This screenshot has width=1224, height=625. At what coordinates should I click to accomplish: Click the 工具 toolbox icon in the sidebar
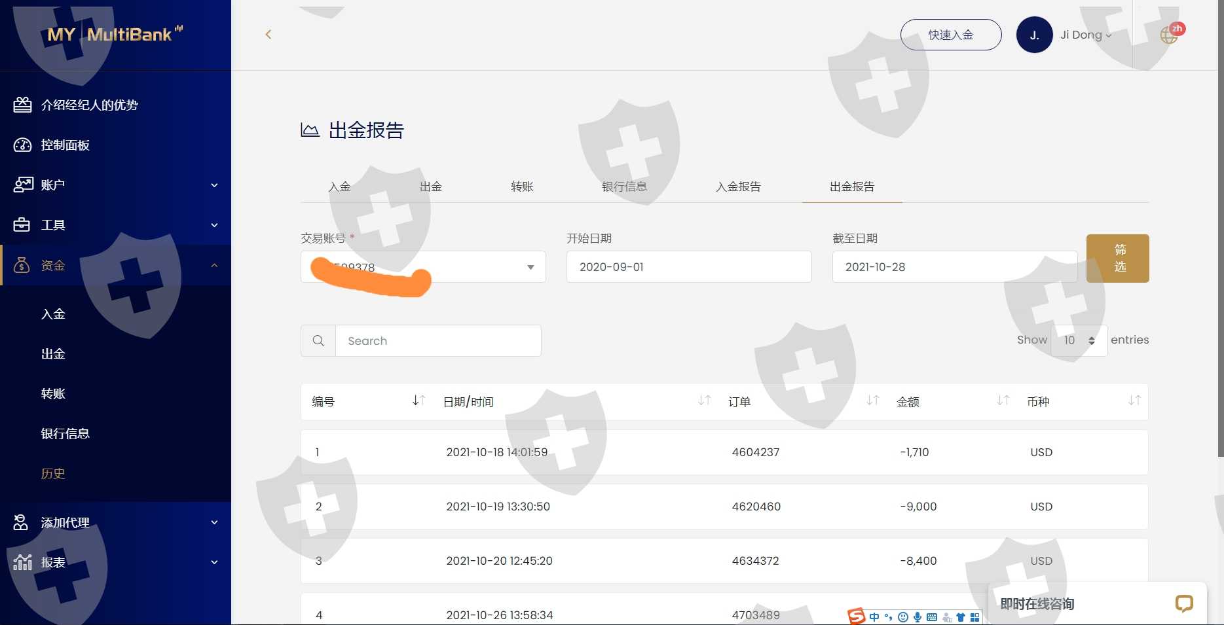(x=22, y=224)
